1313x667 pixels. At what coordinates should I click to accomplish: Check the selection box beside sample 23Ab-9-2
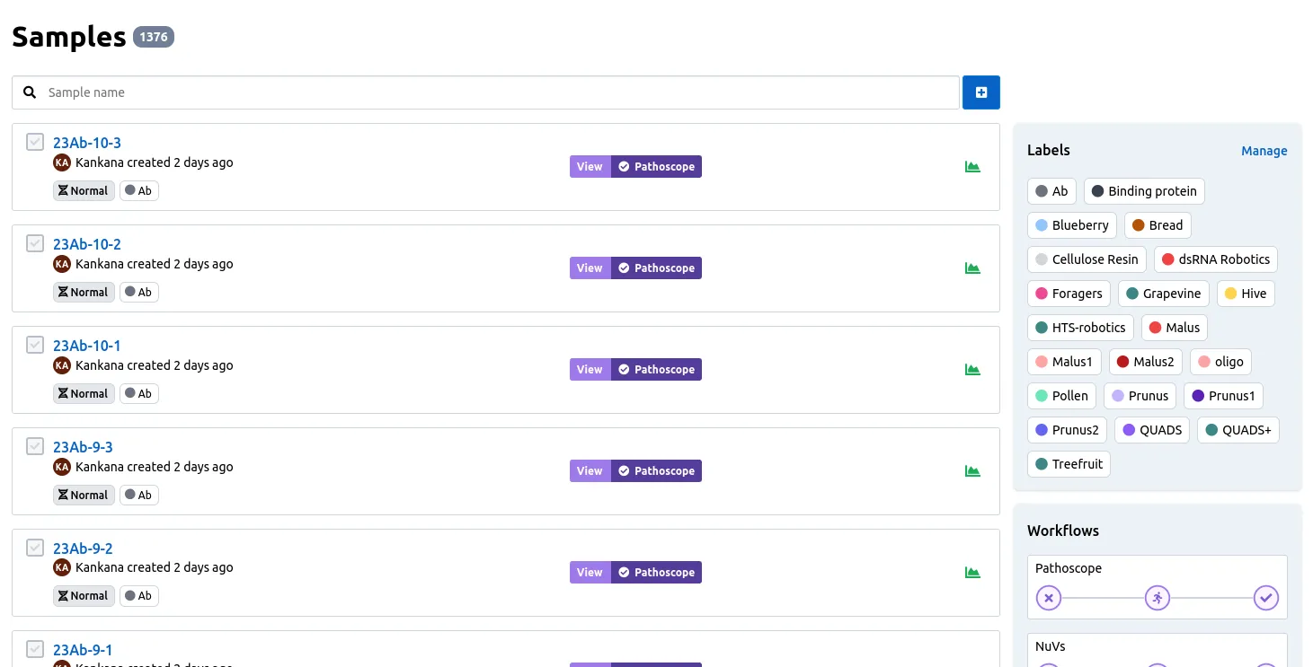pyautogui.click(x=34, y=547)
